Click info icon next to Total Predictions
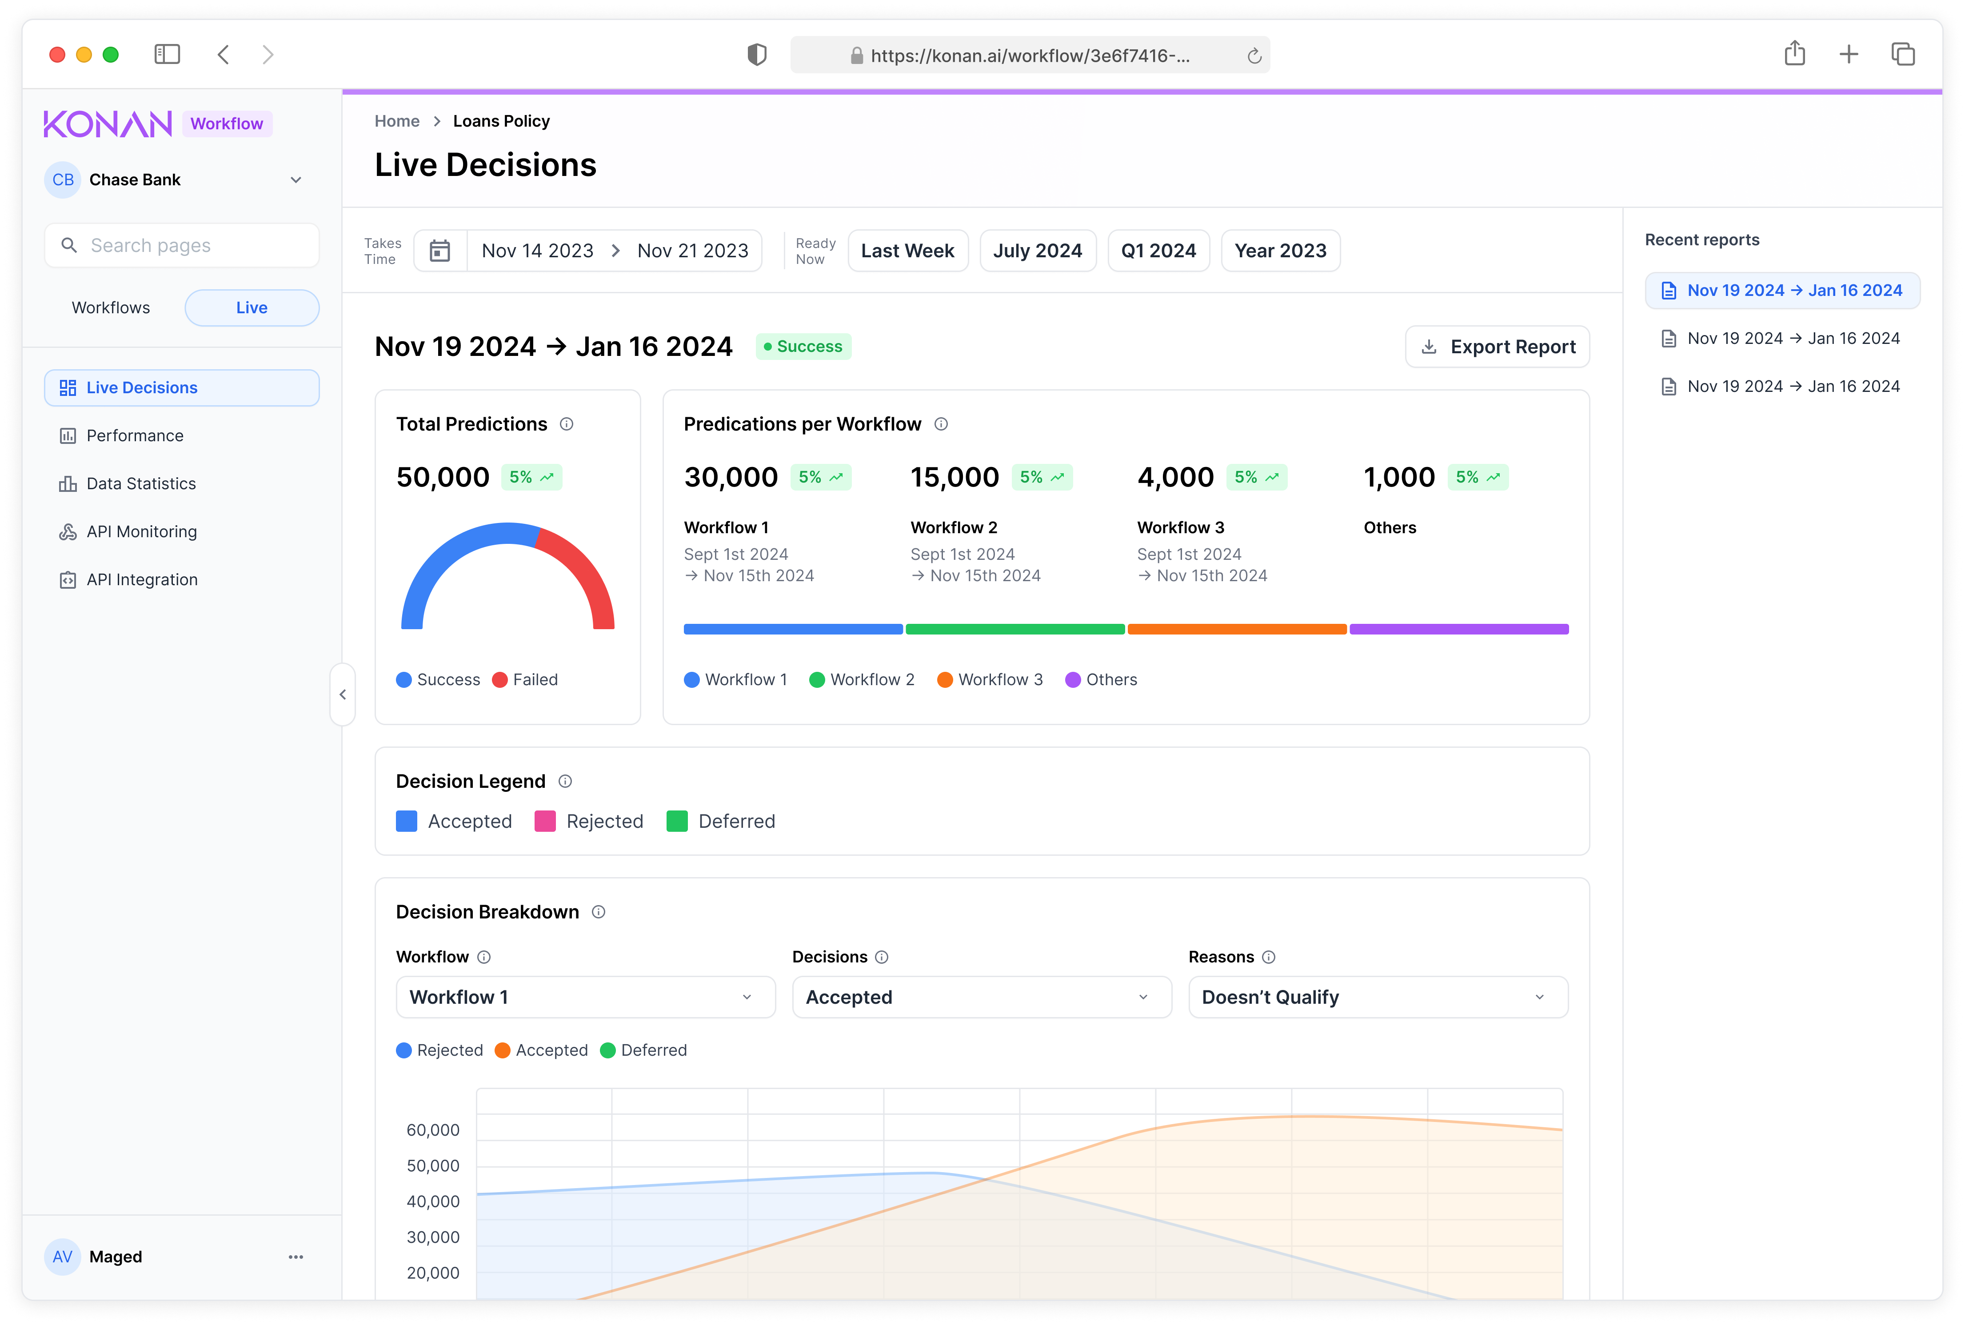Image resolution: width=1965 pixels, height=1325 pixels. tap(566, 424)
